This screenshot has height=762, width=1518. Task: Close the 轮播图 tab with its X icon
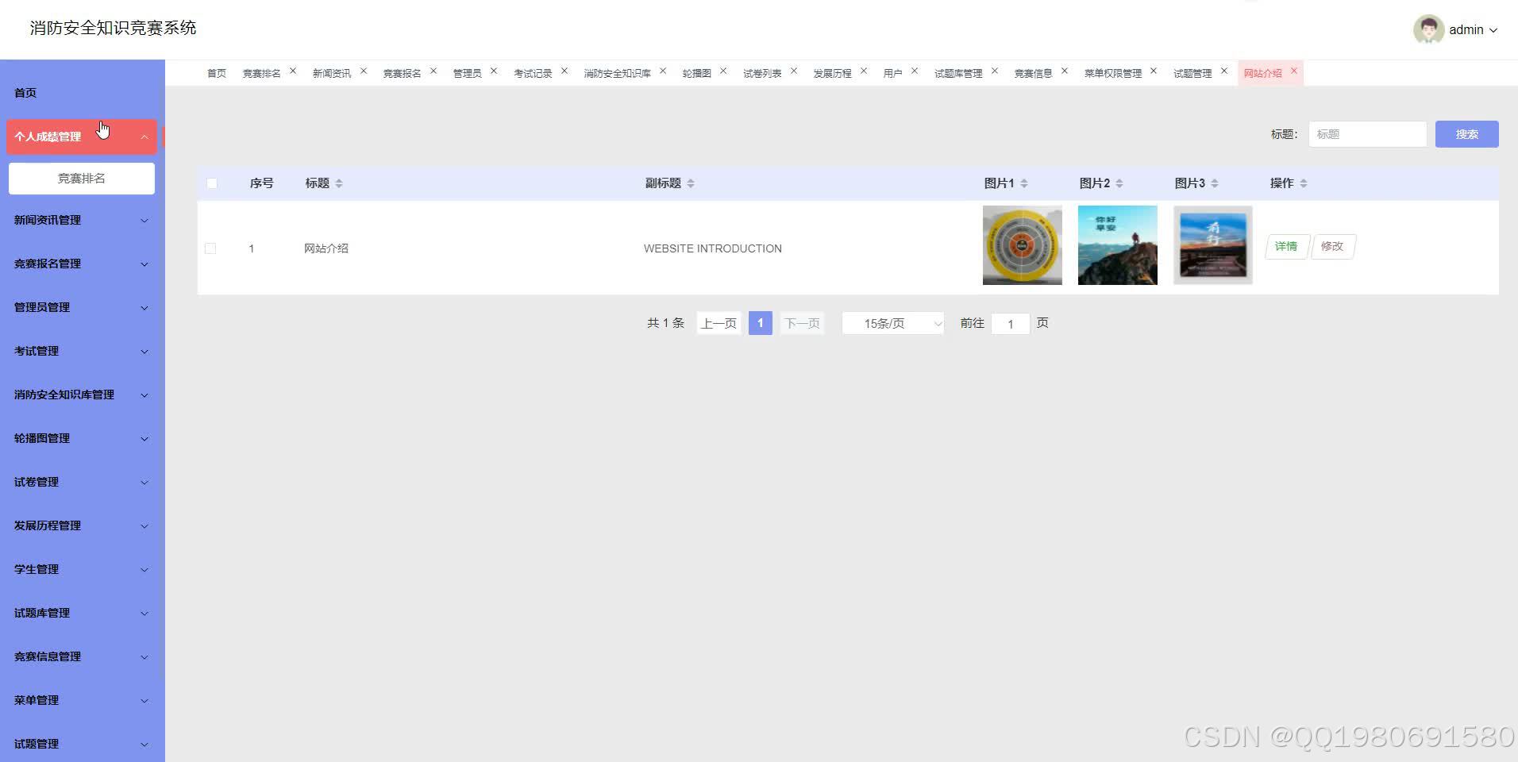click(x=723, y=71)
